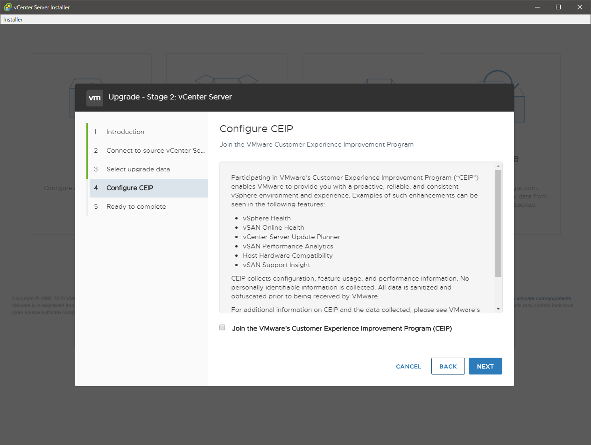Click the Join CEIP checkbox label text
Screen dimensions: 591x445
coord(342,329)
